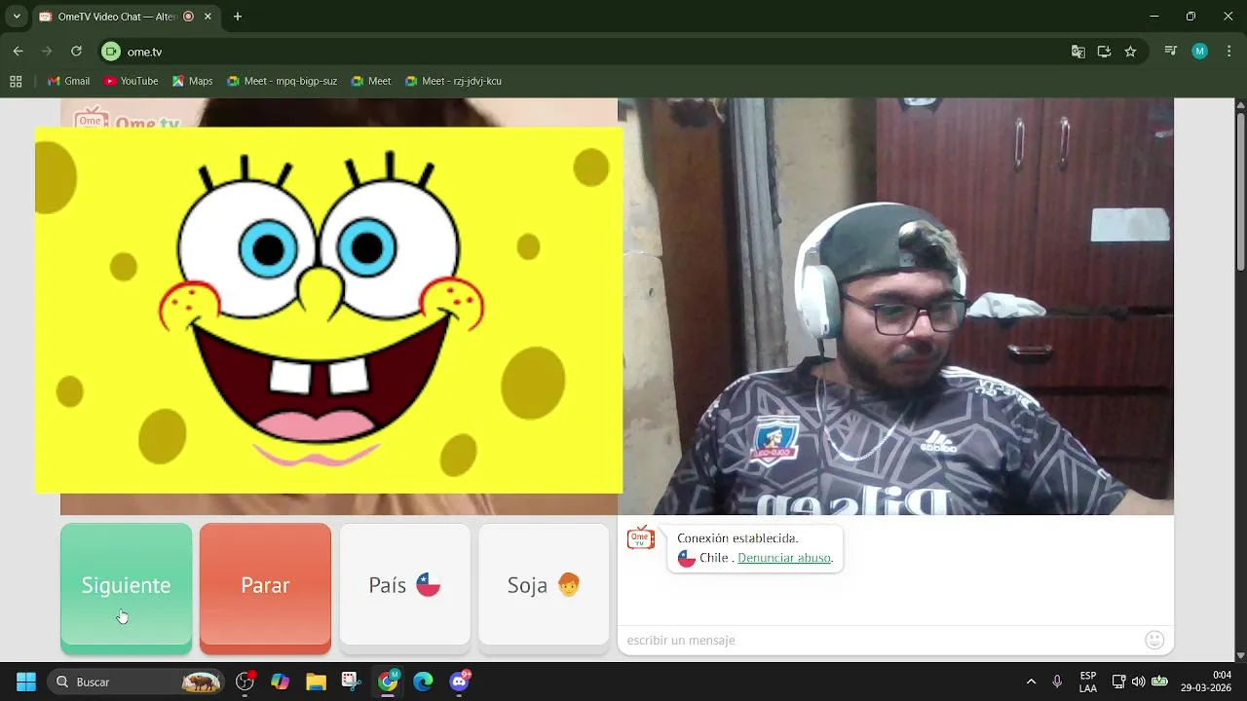Go back with the browser back arrow
Viewport: 1247px width, 701px height.
pyautogui.click(x=18, y=52)
